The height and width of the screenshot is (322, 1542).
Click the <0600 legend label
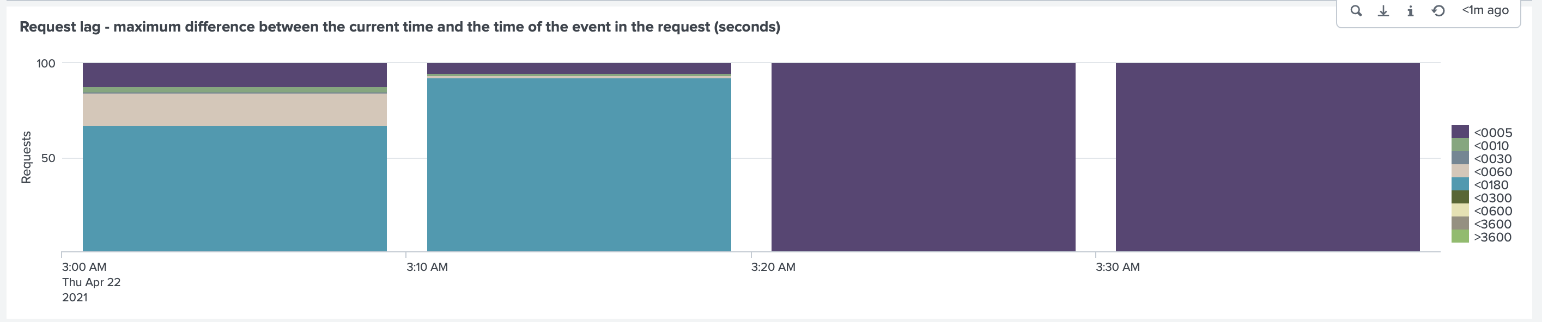tap(1492, 211)
